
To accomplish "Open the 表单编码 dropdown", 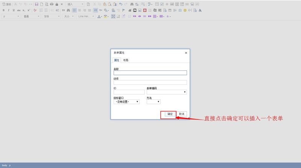I will click(166, 92).
